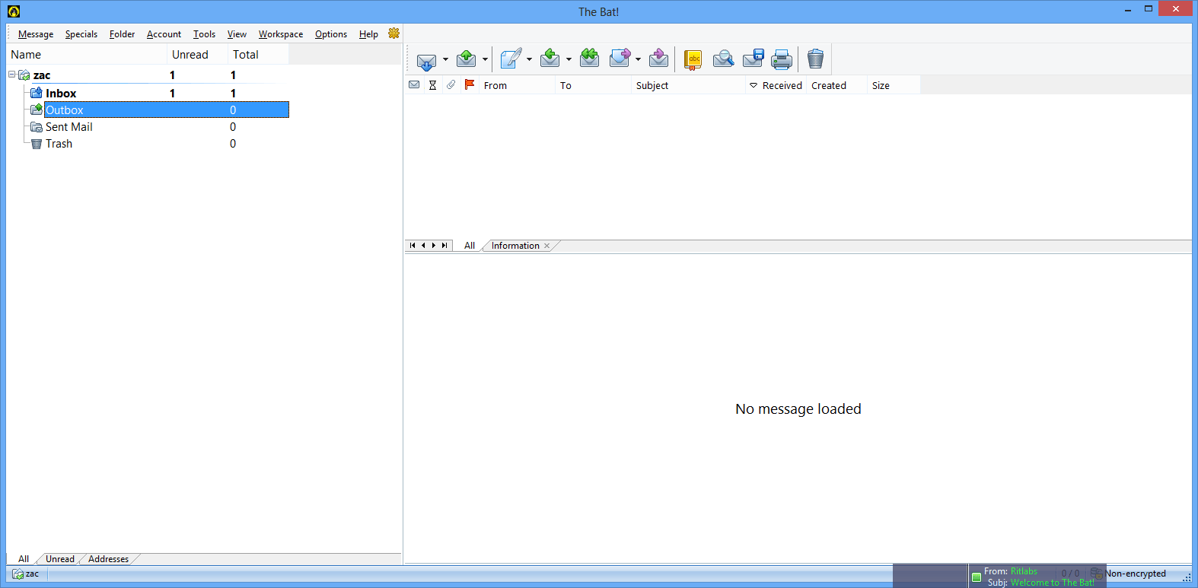Open the Get new mail dropdown arrow
1198x588 pixels.
pyautogui.click(x=445, y=59)
